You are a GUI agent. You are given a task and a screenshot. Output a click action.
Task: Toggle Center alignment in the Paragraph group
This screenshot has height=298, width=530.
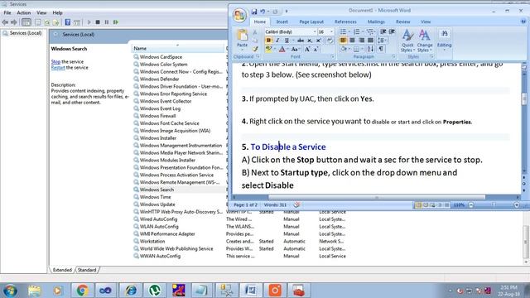pyautogui.click(x=352, y=41)
